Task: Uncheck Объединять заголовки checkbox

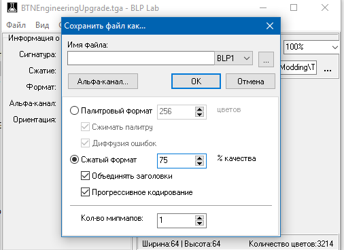Action: click(85, 176)
